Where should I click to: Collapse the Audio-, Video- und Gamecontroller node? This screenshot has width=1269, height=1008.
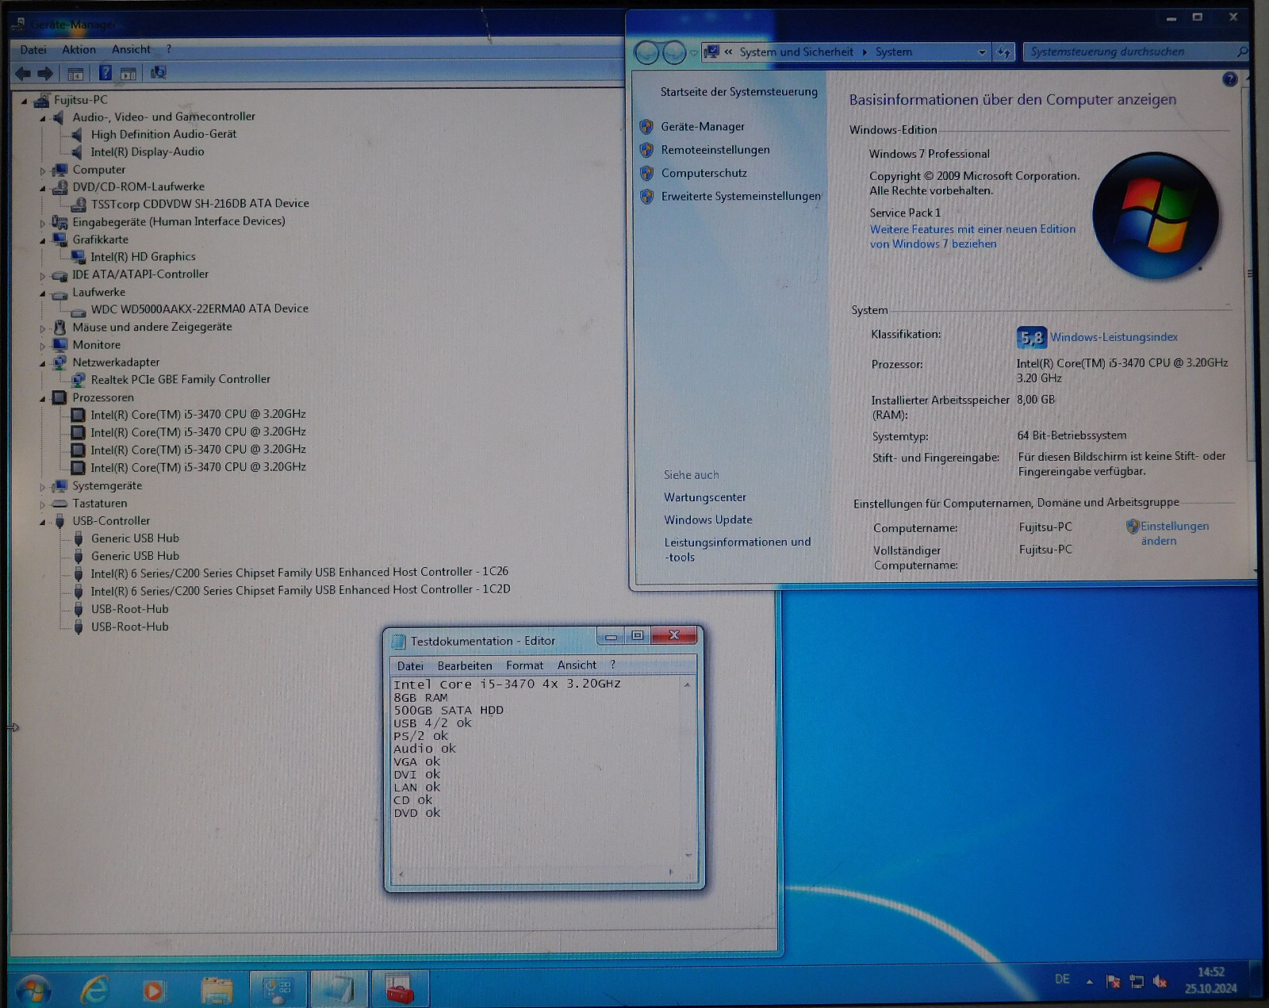pyautogui.click(x=43, y=118)
